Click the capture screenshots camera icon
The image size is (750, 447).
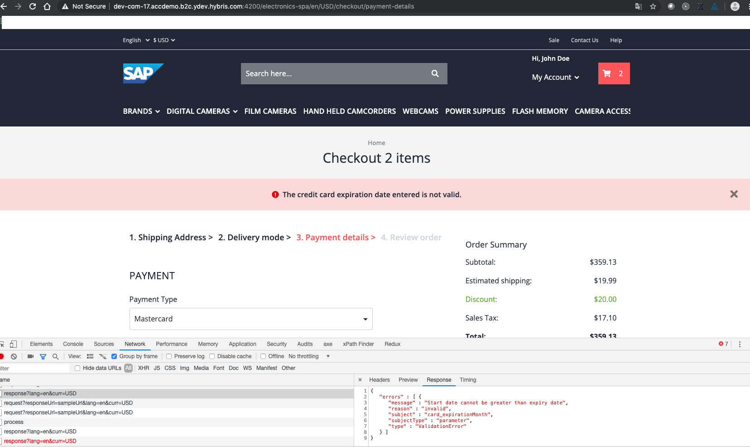pyautogui.click(x=30, y=356)
